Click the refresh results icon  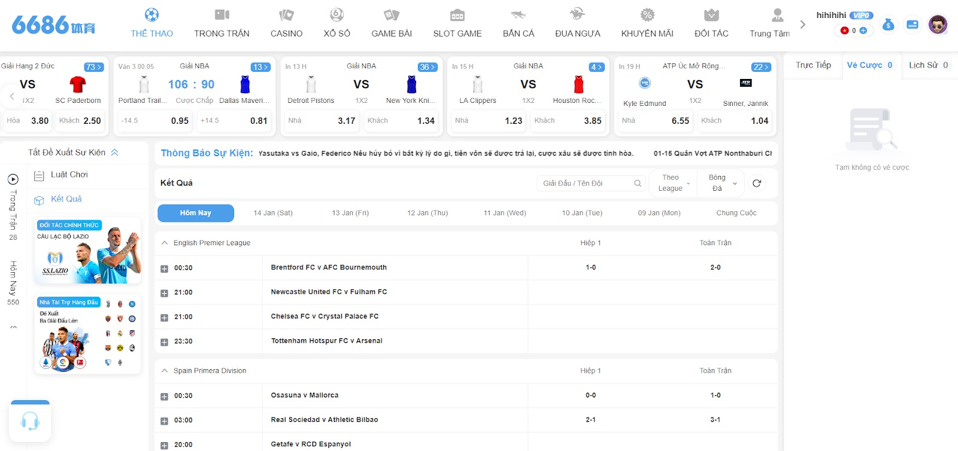point(757,183)
